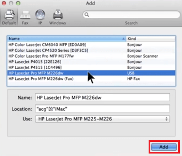Viewport: 182px width, 156px height.
Task: Edit the printer Name field
Action: pos(102,97)
